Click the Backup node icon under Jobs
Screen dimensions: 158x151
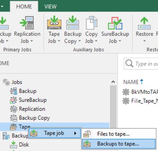(x=14, y=91)
